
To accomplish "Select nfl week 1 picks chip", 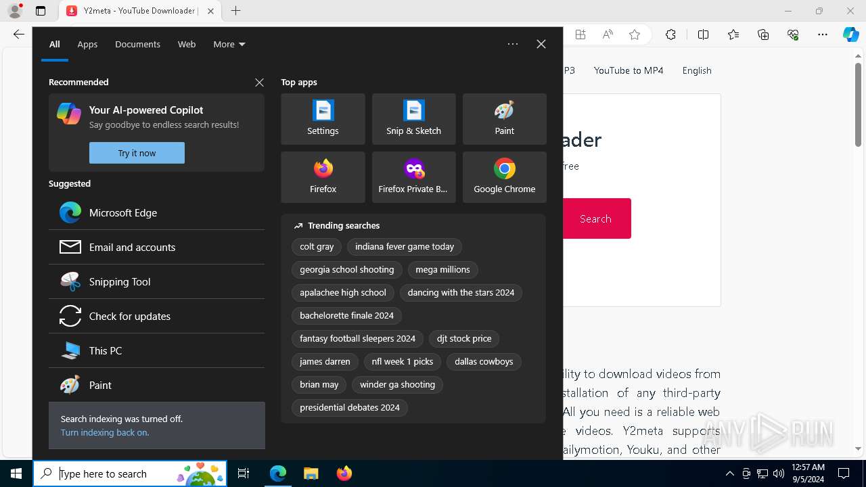I will (403, 362).
